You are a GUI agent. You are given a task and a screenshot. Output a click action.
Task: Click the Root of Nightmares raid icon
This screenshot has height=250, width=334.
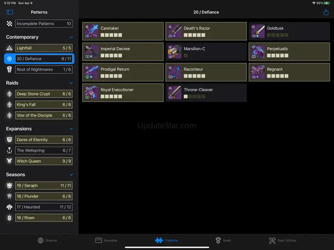coord(9,70)
